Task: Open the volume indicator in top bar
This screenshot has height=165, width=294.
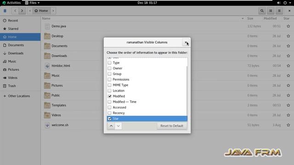Action: 279,3
